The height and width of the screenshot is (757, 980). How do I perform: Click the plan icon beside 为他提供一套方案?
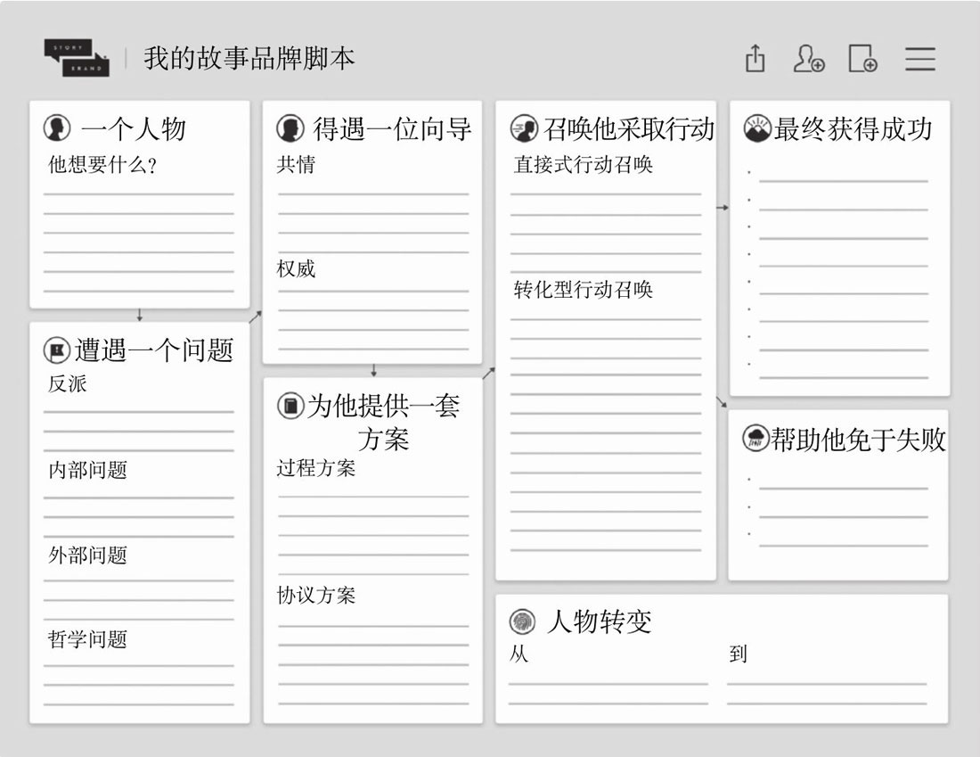pos(290,407)
